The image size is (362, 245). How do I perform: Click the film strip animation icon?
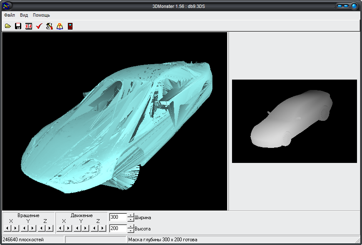tap(29, 26)
